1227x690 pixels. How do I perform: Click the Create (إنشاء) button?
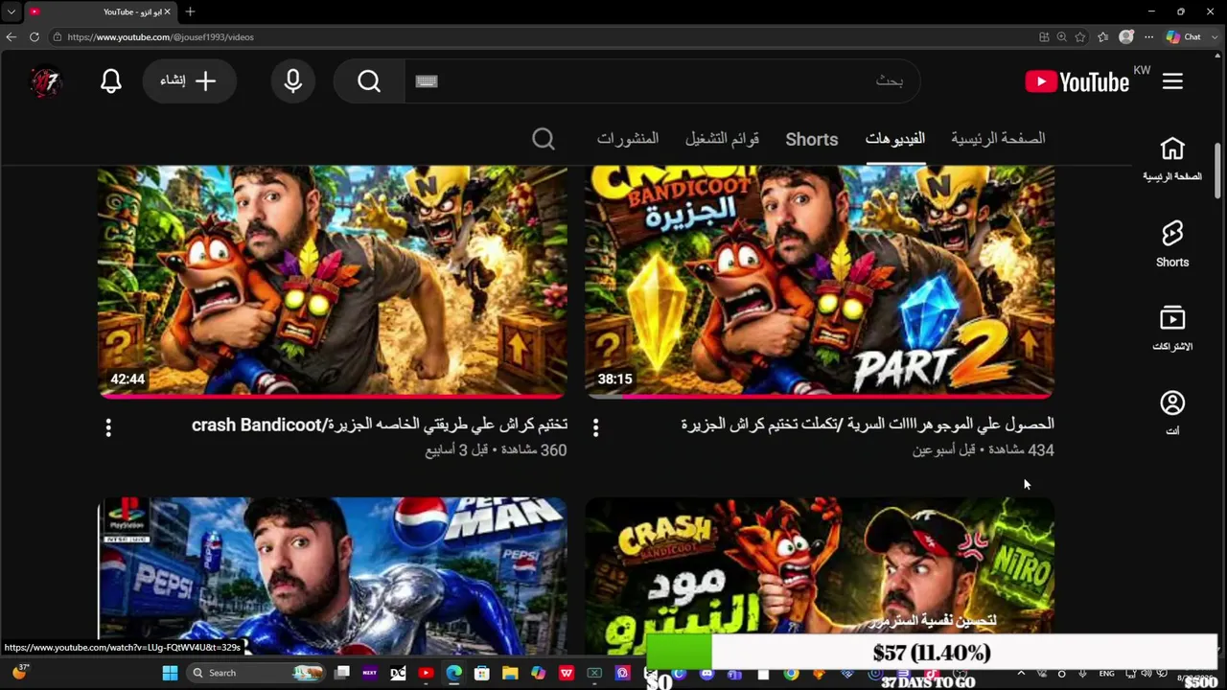(190, 81)
